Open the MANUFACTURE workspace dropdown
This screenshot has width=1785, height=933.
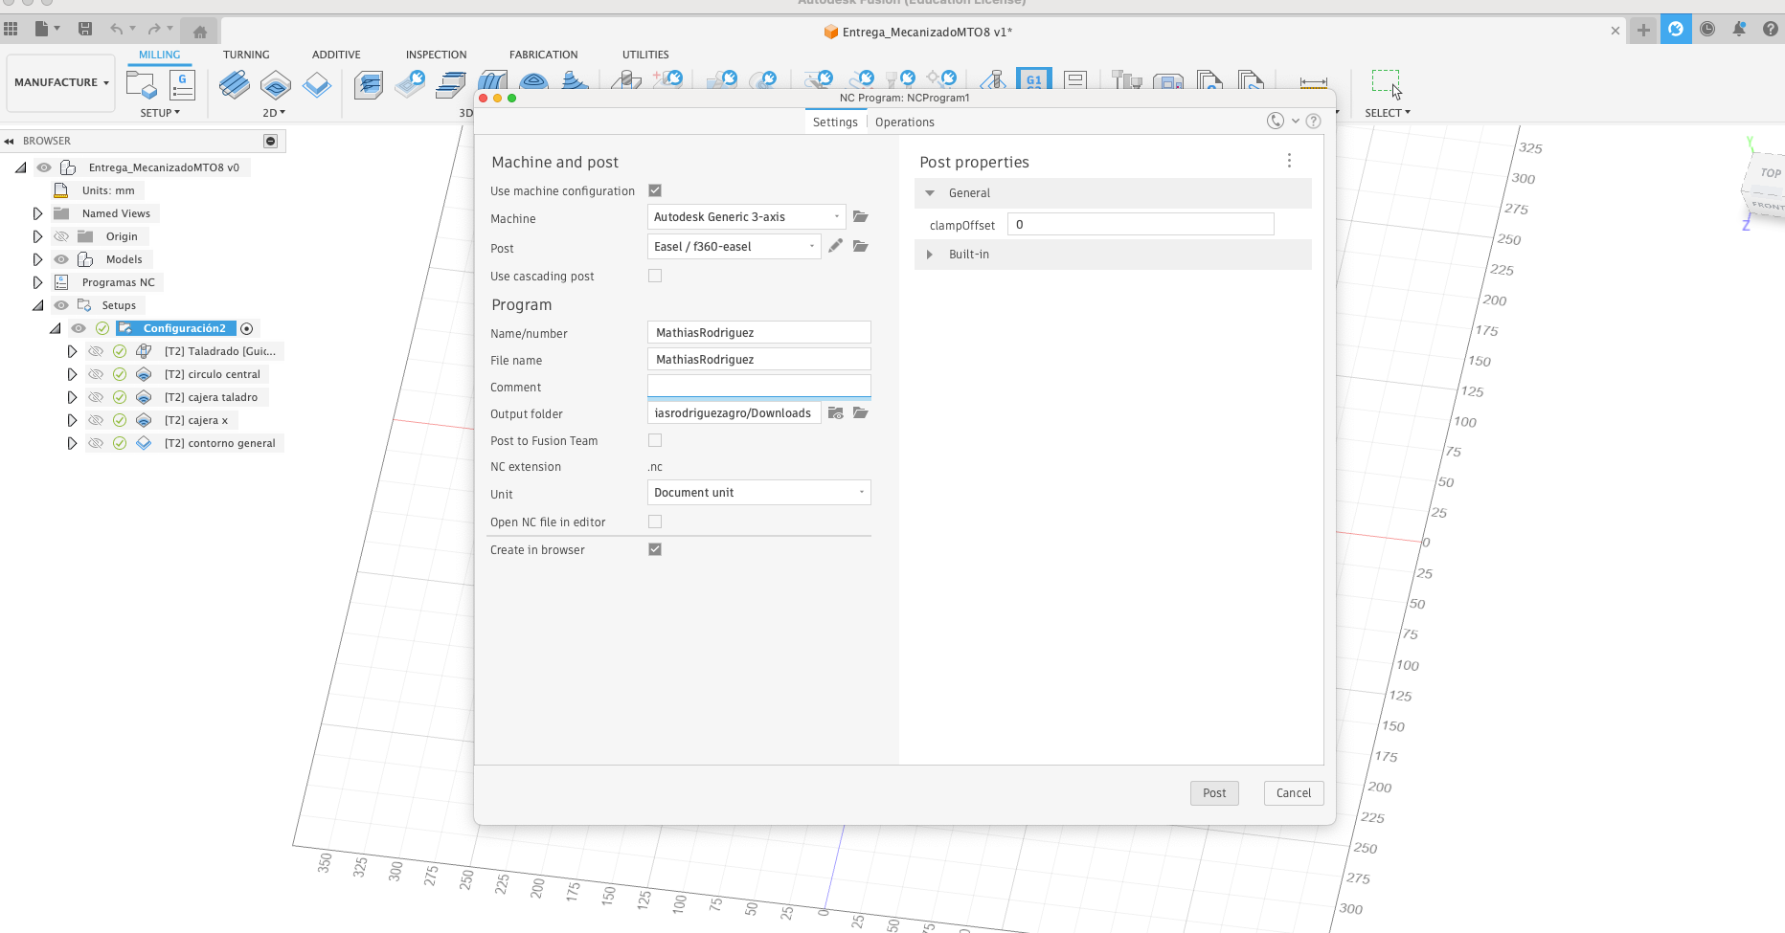[x=61, y=82]
